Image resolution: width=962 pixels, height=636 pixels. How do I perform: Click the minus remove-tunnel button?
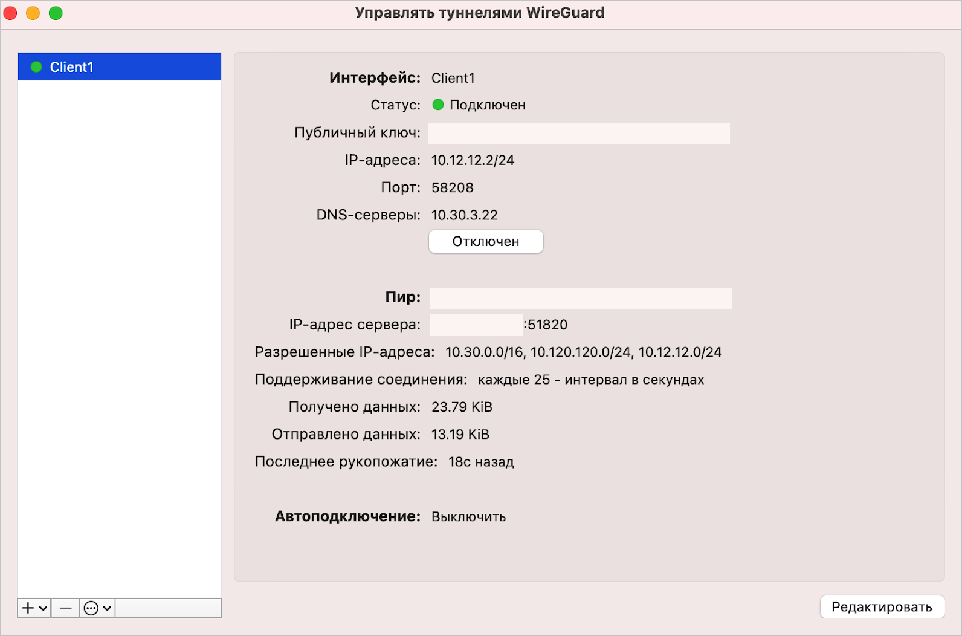tap(66, 608)
